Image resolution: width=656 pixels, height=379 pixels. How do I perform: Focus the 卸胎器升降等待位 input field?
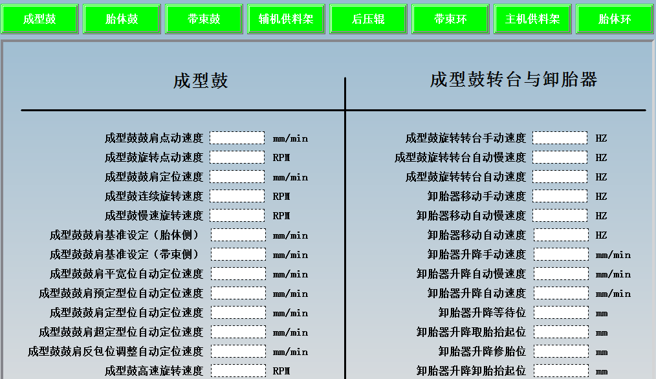(x=560, y=312)
